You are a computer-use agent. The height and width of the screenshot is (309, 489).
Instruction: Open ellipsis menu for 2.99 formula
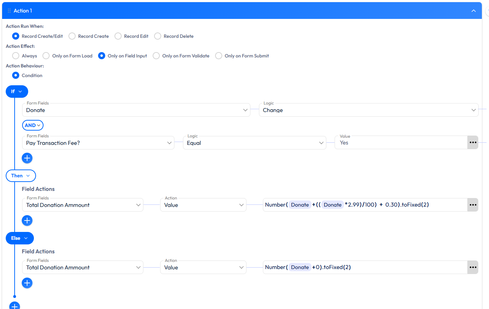coord(473,205)
